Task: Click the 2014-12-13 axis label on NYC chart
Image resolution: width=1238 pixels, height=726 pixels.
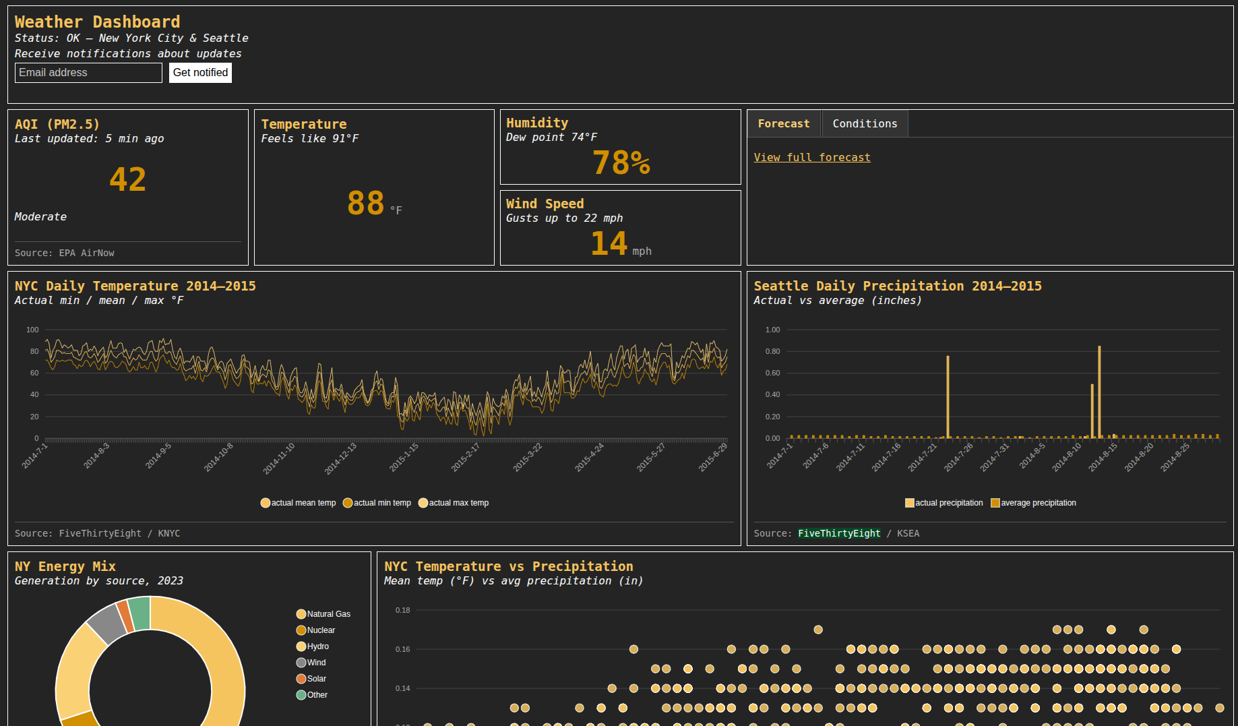Action: coord(340,458)
